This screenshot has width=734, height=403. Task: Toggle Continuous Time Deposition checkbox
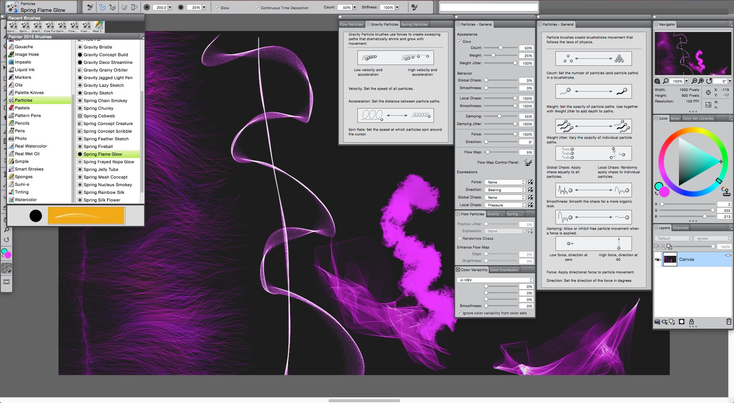click(x=258, y=8)
